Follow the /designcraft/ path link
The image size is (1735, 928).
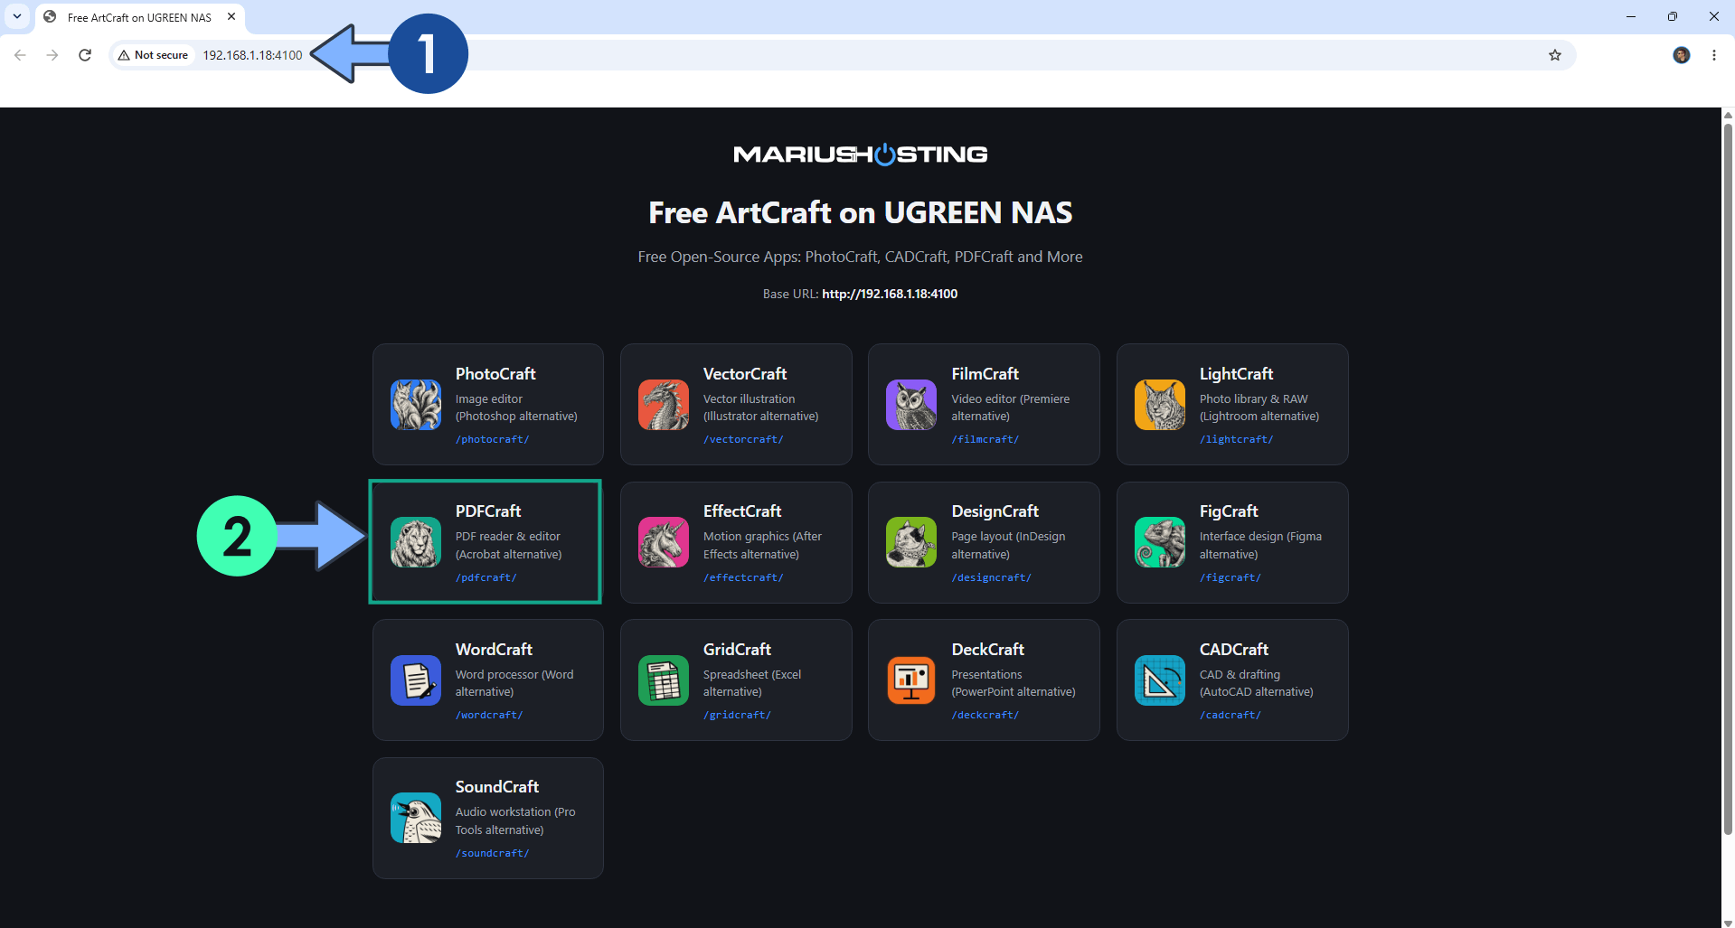tap(991, 577)
